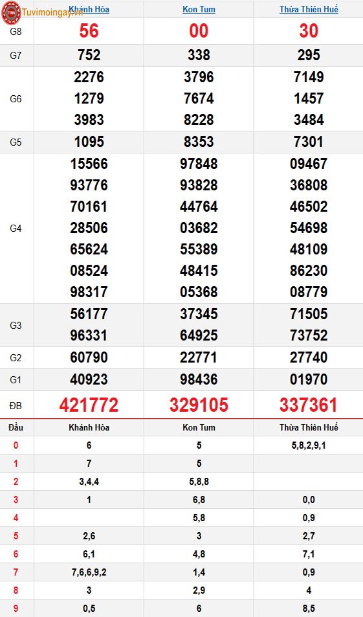Open the Khánh Hòa province link

pos(89,9)
